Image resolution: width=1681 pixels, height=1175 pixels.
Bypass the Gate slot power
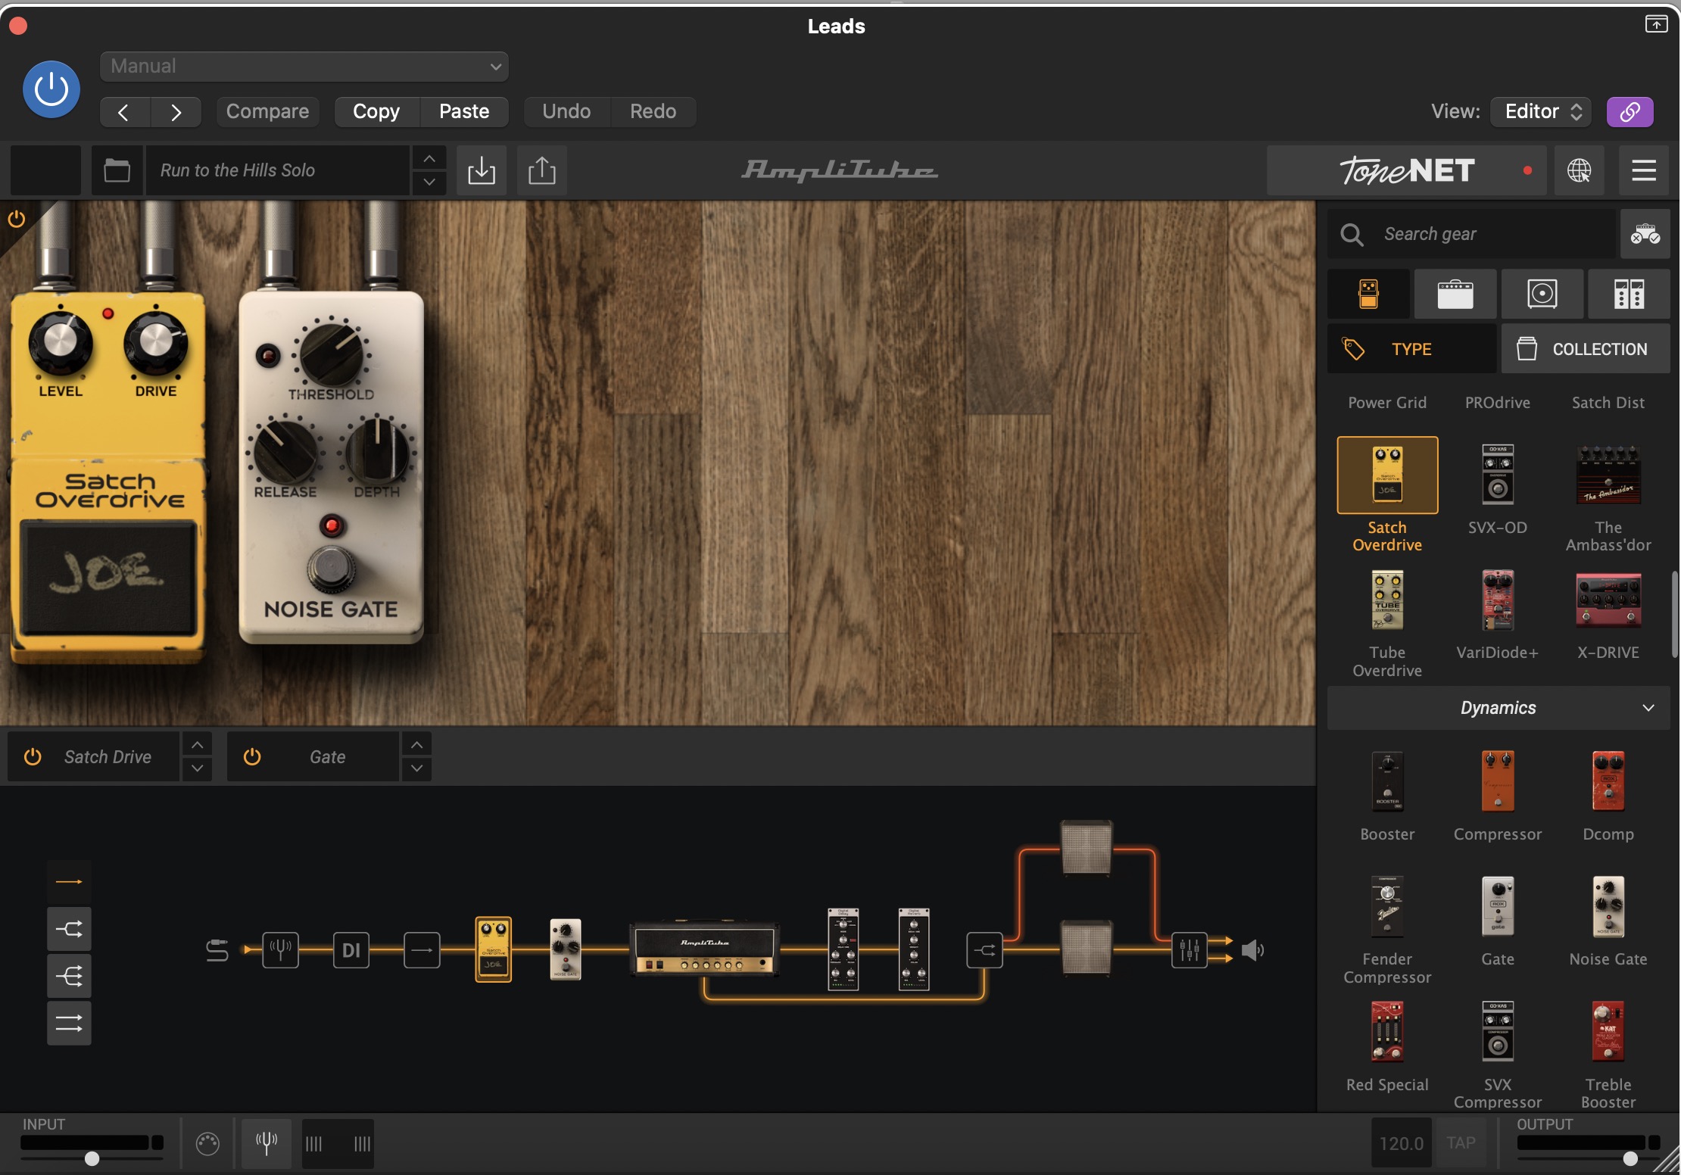point(252,757)
